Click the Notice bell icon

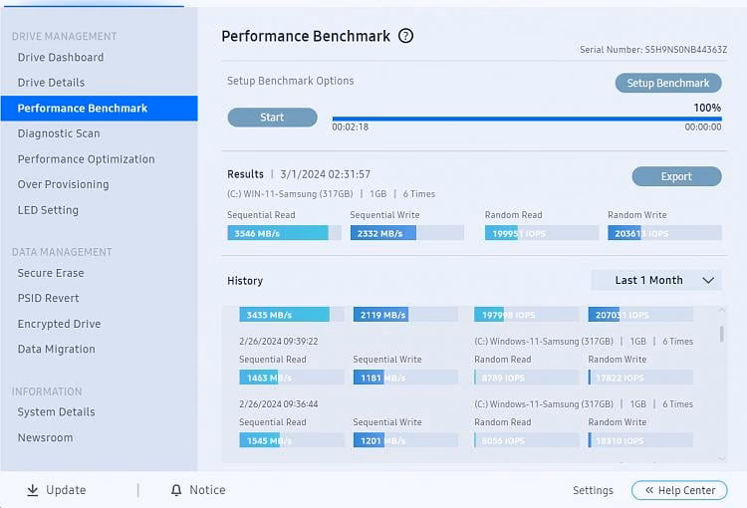tap(176, 490)
